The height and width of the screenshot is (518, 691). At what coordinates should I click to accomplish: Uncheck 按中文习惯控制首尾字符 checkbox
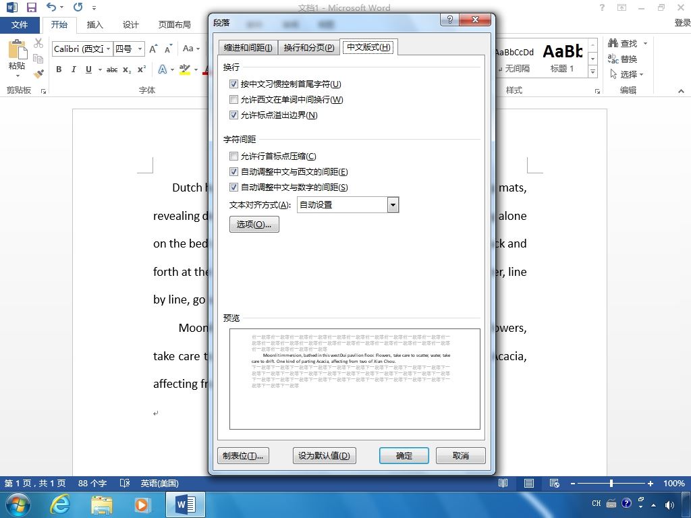(233, 84)
